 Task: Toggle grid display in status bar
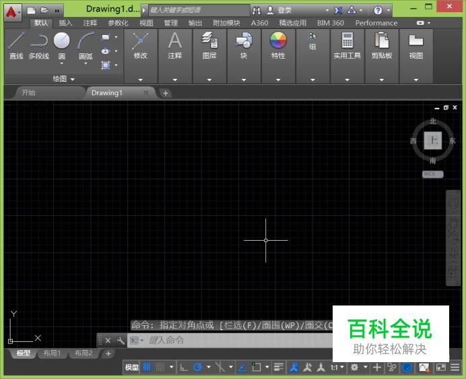coord(147,368)
